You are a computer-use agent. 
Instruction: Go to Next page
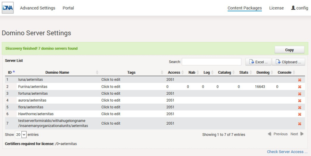coord(297,134)
